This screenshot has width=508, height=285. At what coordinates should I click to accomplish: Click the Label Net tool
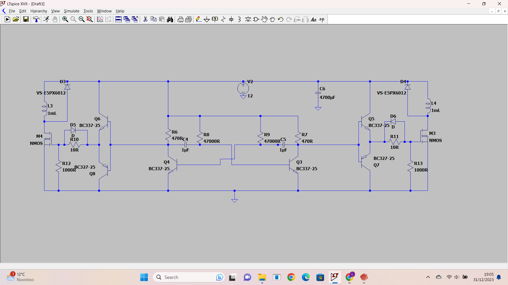click(x=215, y=19)
